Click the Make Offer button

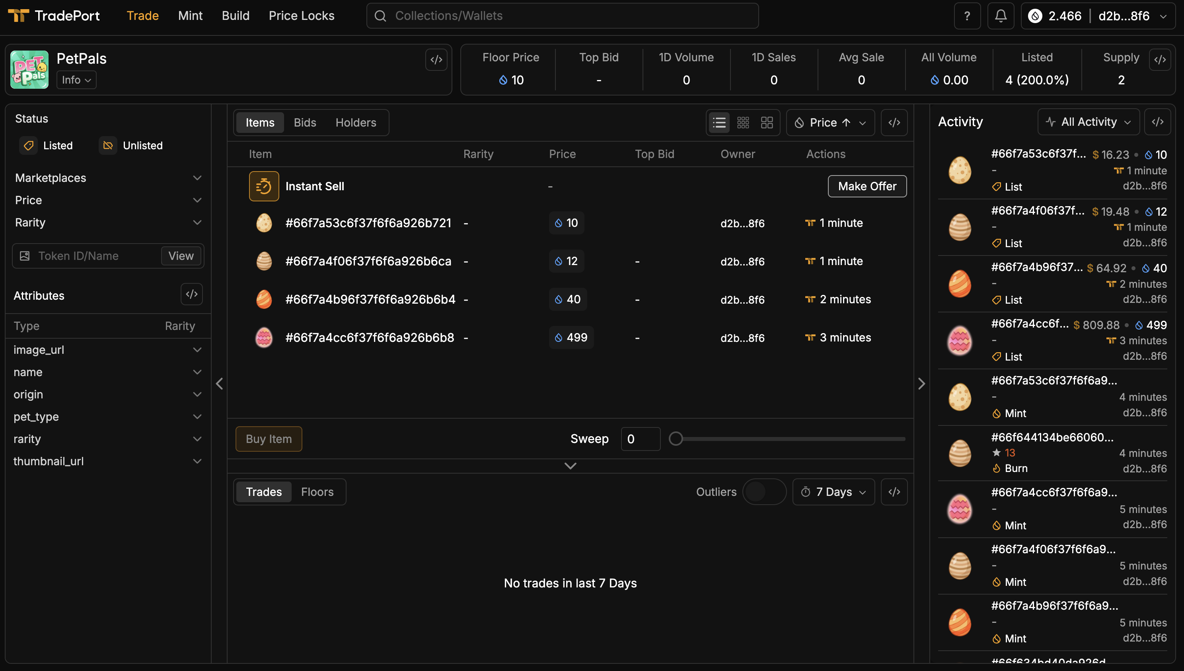click(x=867, y=186)
